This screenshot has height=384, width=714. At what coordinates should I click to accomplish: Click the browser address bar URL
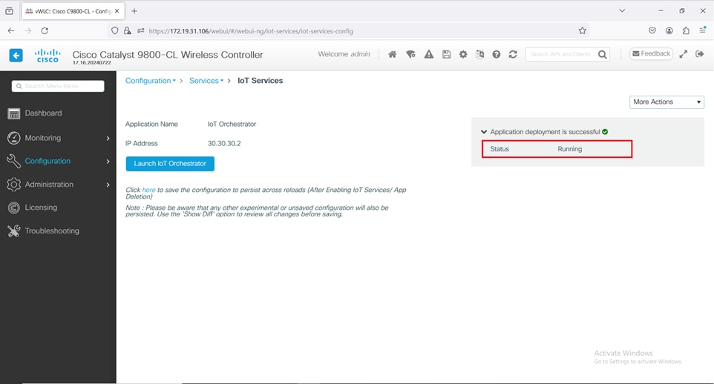click(x=251, y=31)
